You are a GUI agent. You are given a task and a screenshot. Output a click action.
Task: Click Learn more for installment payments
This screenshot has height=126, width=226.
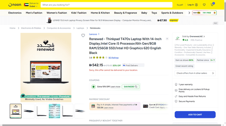[108, 108]
